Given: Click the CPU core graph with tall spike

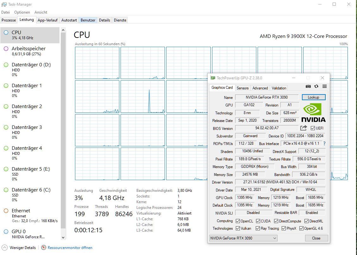Looking at the screenshot, I should [142, 97].
